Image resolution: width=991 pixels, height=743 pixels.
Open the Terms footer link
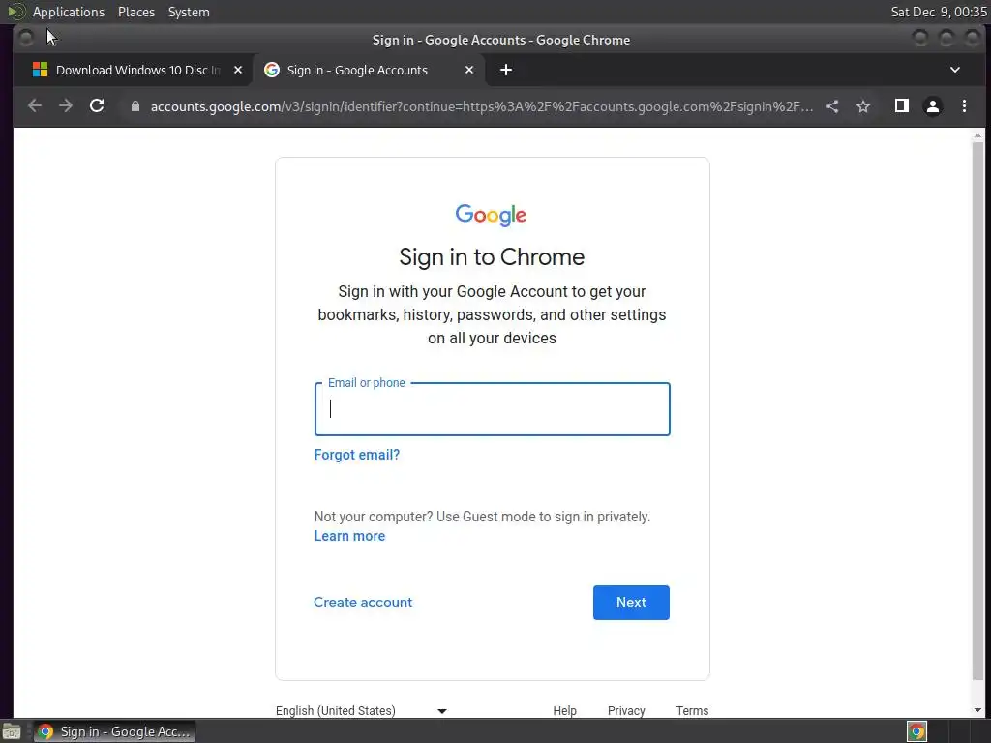(692, 711)
